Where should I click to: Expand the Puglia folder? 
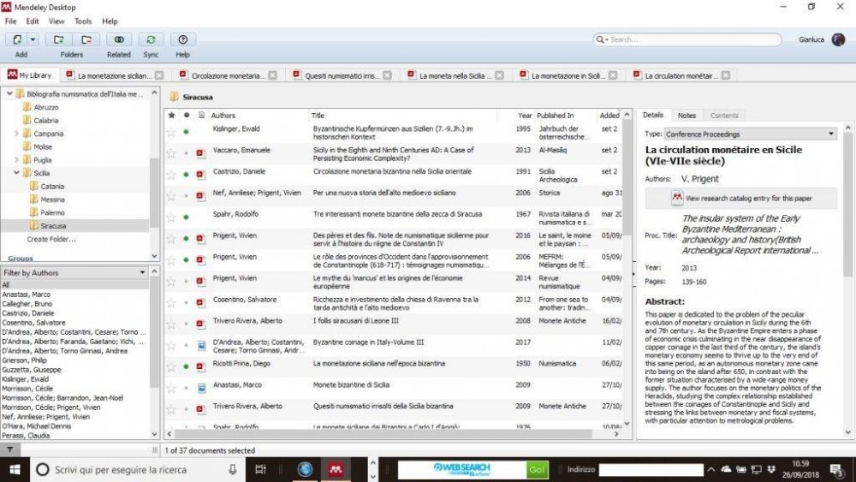point(16,160)
